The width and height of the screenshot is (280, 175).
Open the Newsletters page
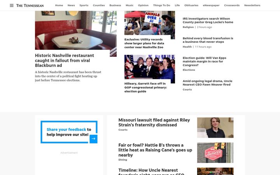(x=252, y=5)
